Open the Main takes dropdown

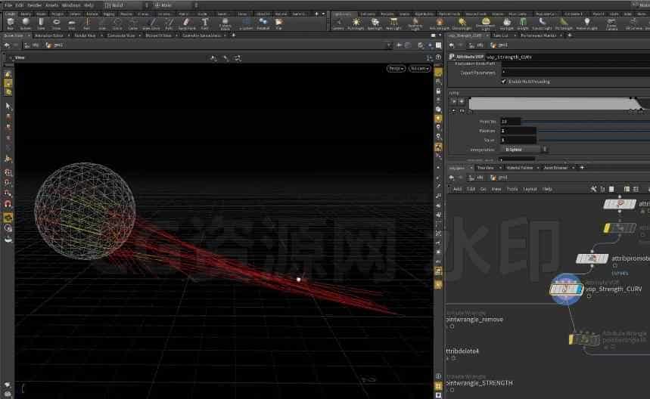point(176,5)
